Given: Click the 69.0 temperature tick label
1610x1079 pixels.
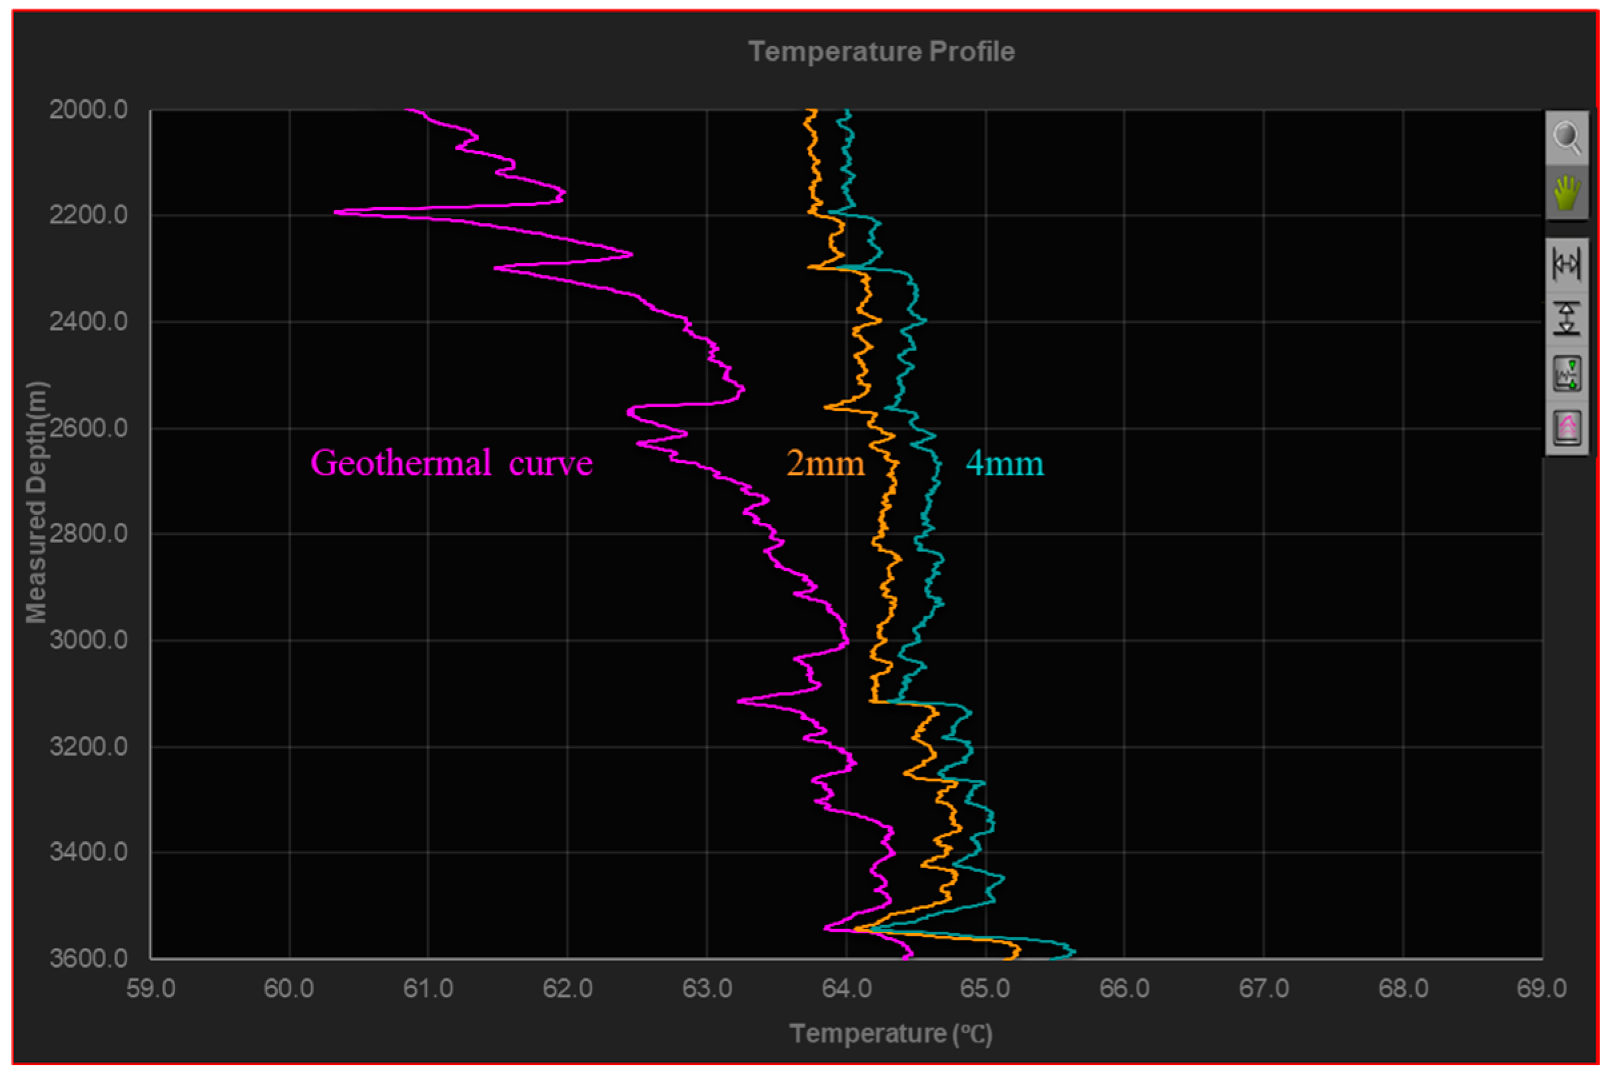Looking at the screenshot, I should 1541,989.
